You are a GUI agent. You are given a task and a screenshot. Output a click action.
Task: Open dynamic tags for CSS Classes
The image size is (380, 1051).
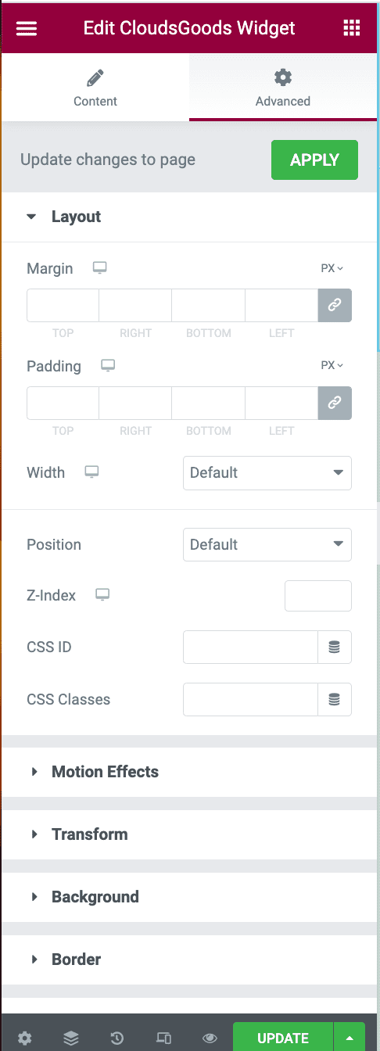tap(335, 700)
